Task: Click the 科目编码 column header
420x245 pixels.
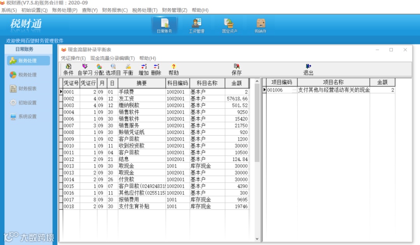Action: [178, 83]
